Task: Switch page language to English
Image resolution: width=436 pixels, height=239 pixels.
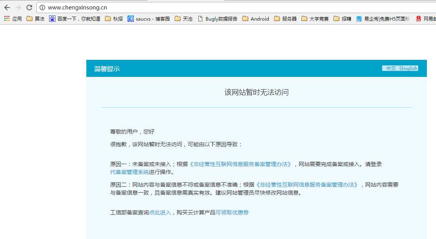Action: point(409,69)
